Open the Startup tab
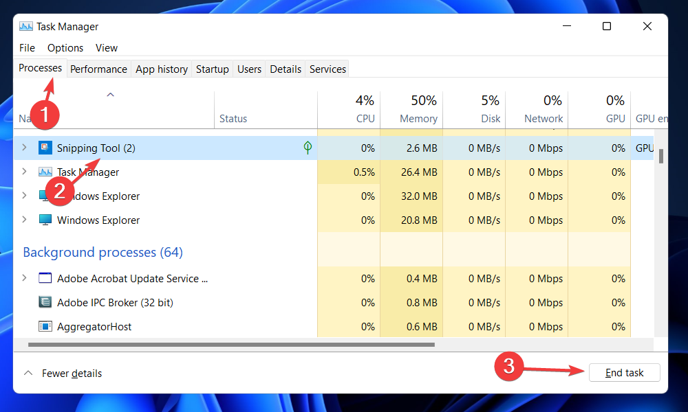Screen dimensions: 688x412 click(213, 69)
